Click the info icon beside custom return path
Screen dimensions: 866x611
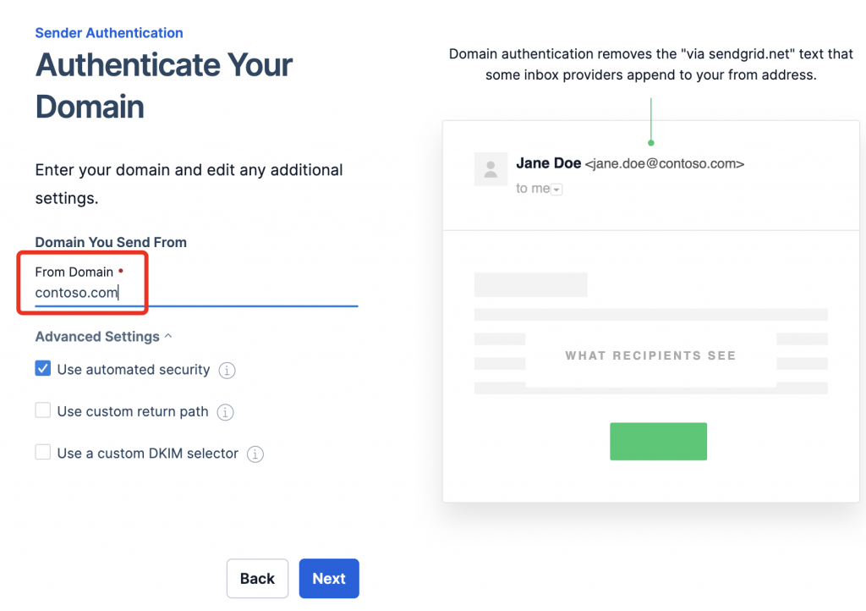[225, 412]
